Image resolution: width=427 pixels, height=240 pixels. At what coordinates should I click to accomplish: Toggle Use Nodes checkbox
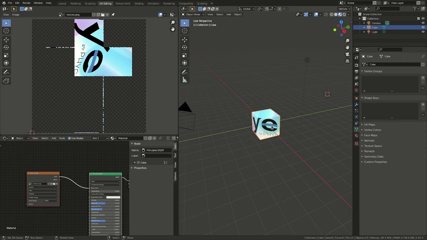pyautogui.click(x=69, y=138)
